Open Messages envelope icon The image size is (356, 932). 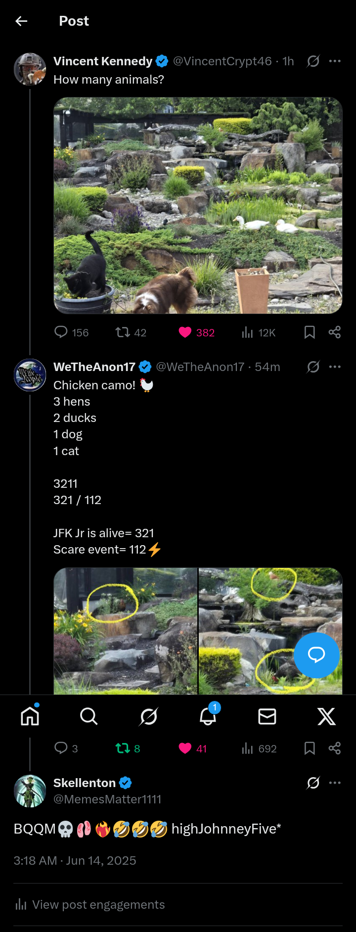(267, 716)
